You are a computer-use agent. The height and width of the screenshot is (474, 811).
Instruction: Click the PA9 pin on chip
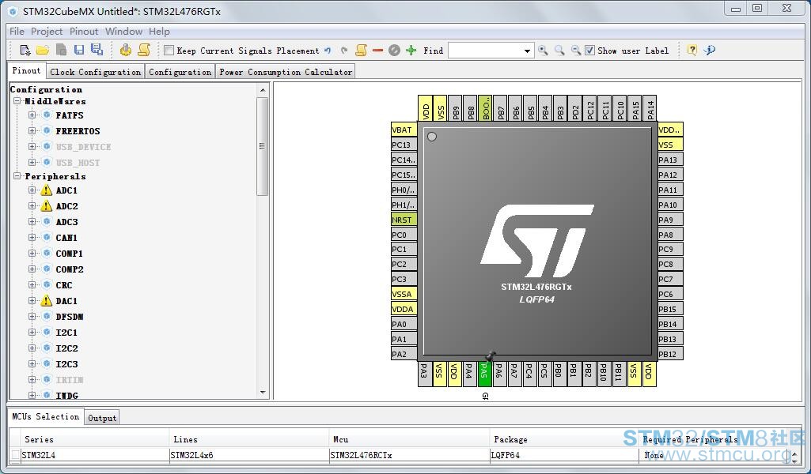coord(670,220)
